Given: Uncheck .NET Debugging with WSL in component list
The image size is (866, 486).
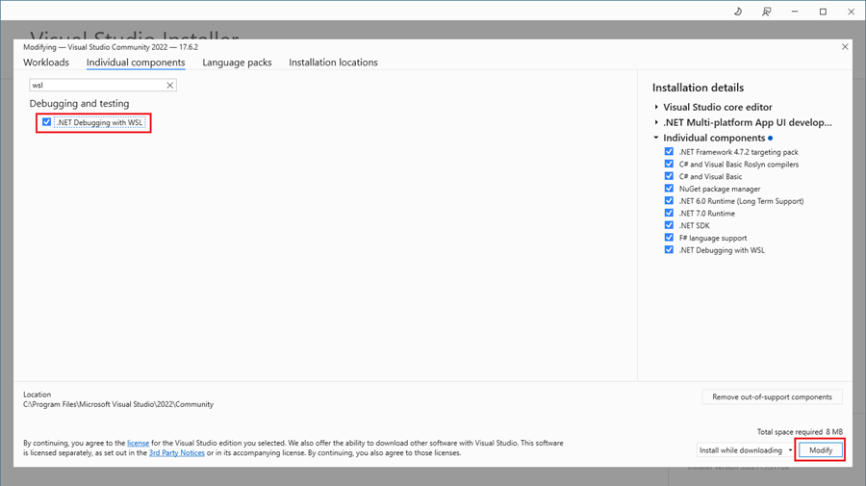Looking at the screenshot, I should click(46, 122).
